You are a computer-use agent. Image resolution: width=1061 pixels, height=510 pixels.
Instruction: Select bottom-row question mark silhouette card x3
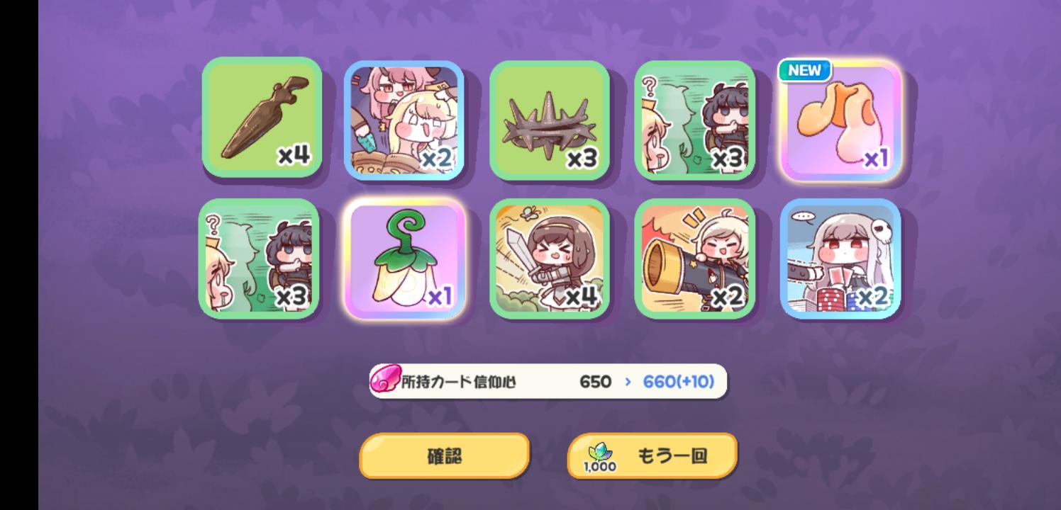[259, 259]
